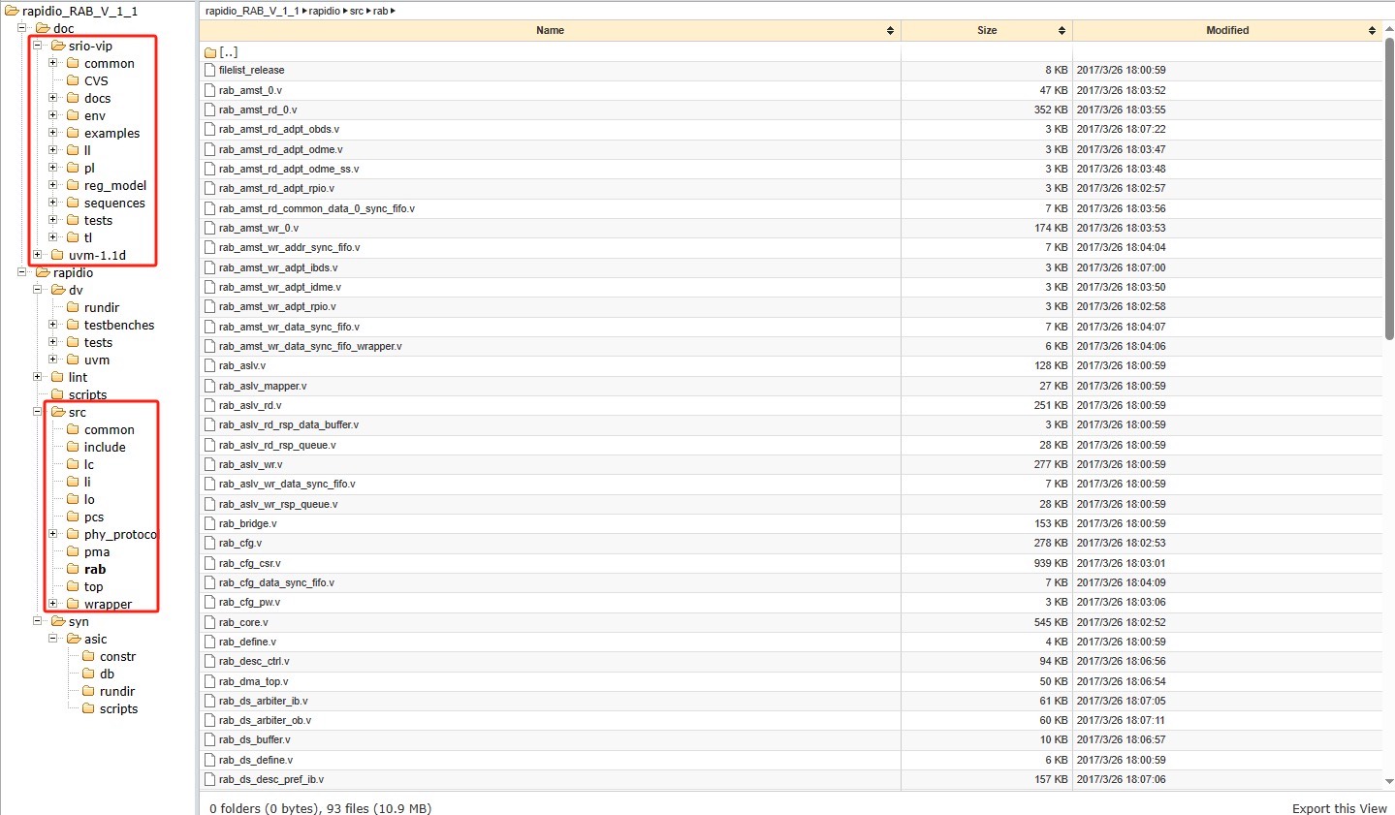Image resolution: width=1395 pixels, height=815 pixels.
Task: Select the pcs folder icon
Action: click(73, 517)
